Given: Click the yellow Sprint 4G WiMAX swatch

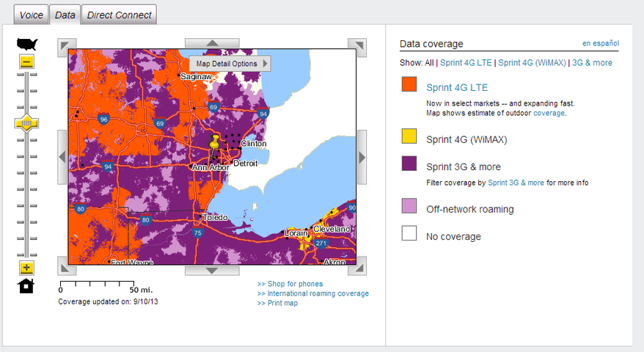Looking at the screenshot, I should pos(409,136).
